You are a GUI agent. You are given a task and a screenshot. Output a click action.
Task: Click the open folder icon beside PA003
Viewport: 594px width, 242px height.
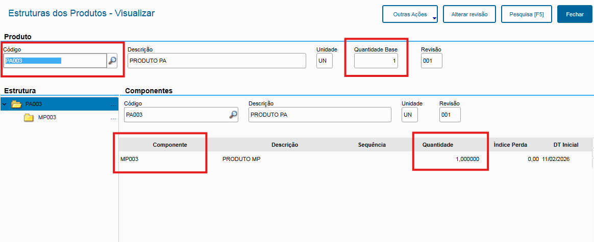coord(16,104)
